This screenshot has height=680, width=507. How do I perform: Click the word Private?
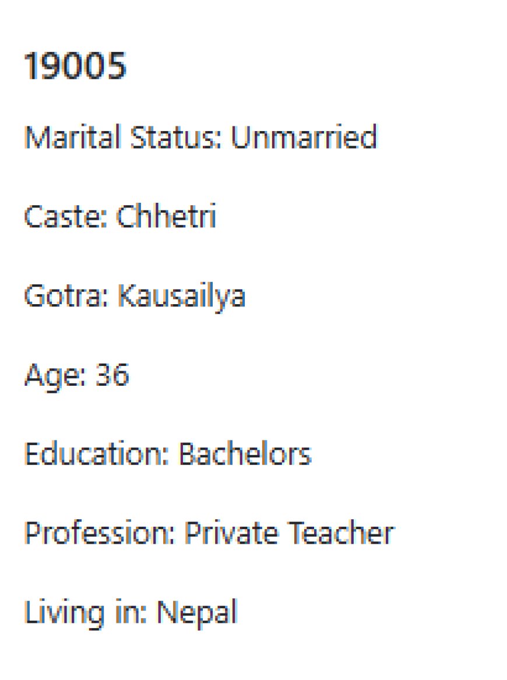[231, 533]
